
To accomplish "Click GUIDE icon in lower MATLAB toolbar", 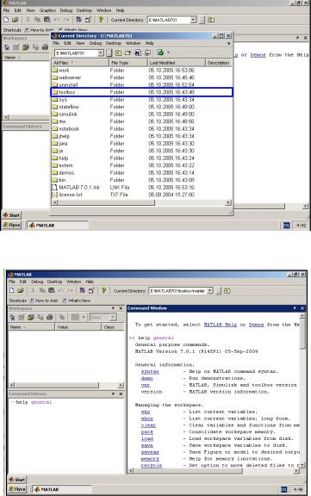I will tap(91, 290).
